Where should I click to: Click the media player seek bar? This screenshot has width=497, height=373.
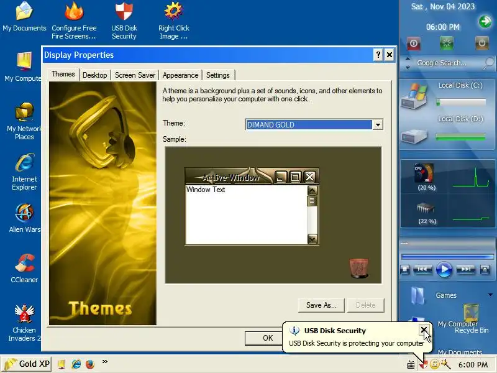[447, 256]
